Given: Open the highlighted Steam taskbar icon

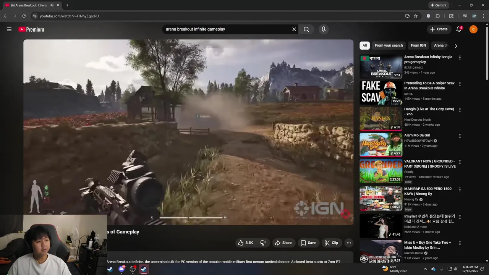Looking at the screenshot, I should tap(144, 269).
